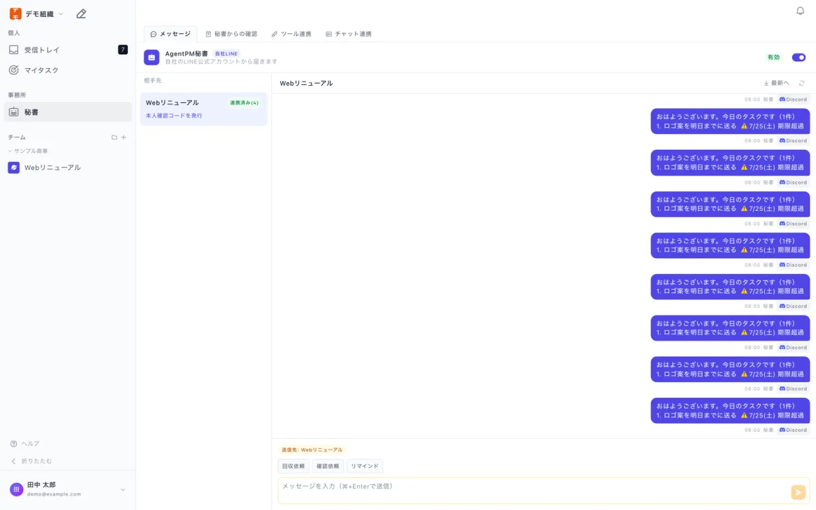Toggle the 有効 enable switch

pos(798,57)
